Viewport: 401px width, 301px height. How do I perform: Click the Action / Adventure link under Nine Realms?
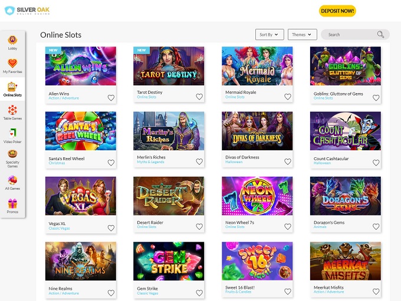point(63,293)
